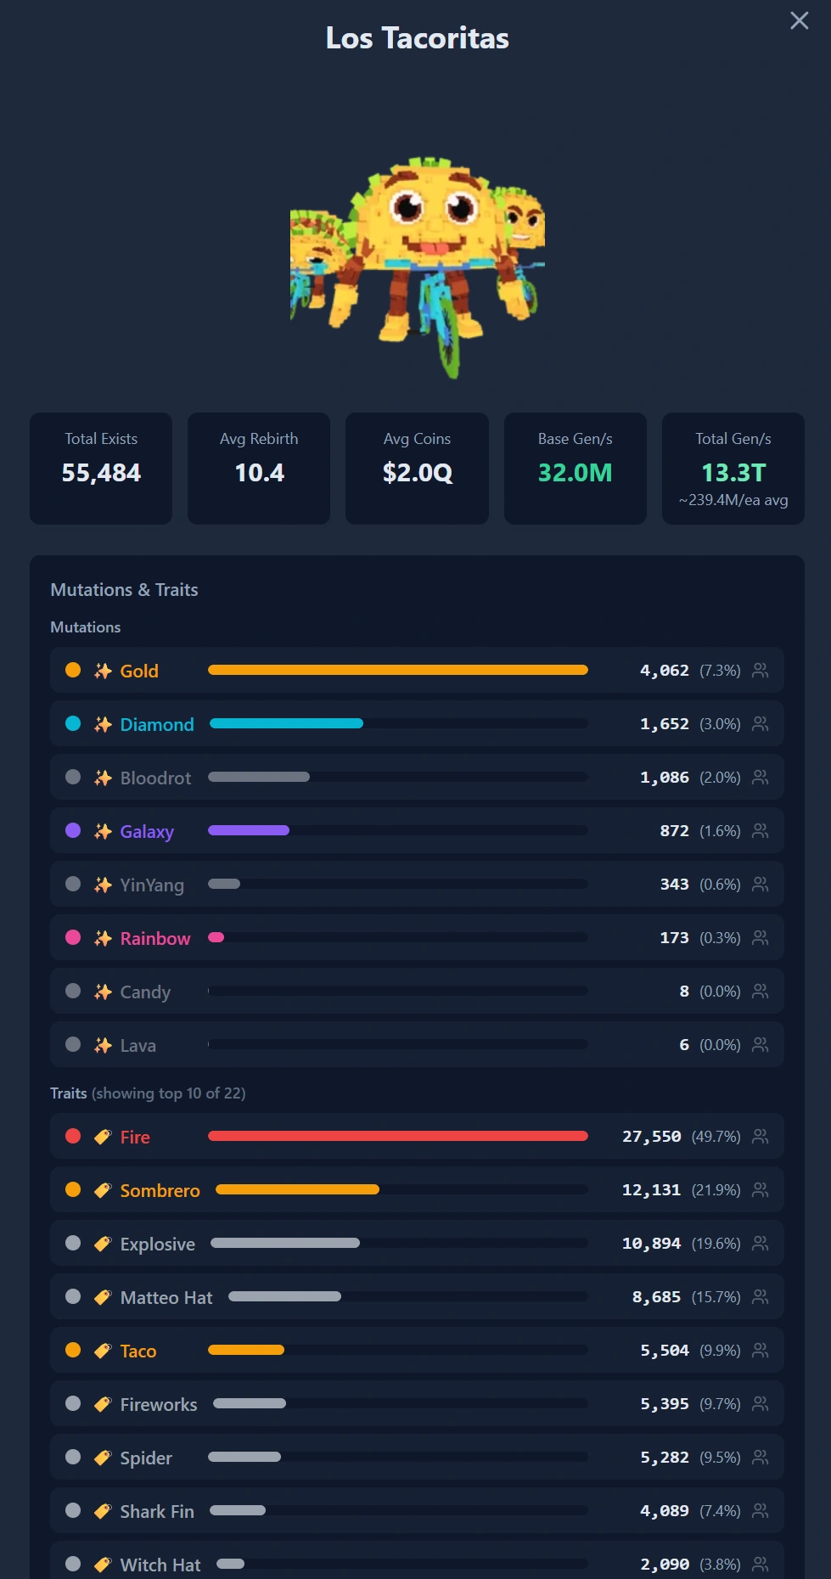Close the Los Tacoritas dialog

[x=800, y=20]
